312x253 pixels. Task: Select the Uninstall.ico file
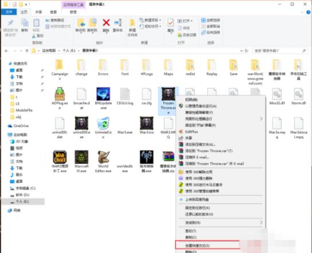point(103,127)
